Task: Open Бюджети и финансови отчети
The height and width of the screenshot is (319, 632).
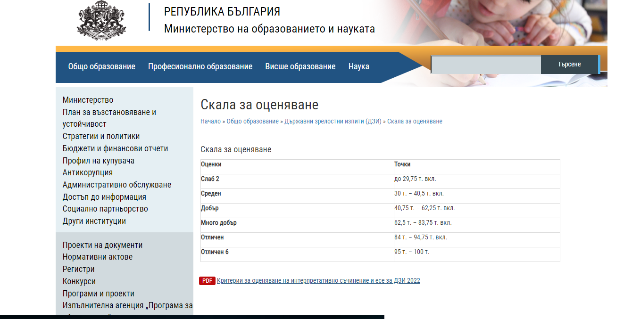Action: tap(115, 148)
